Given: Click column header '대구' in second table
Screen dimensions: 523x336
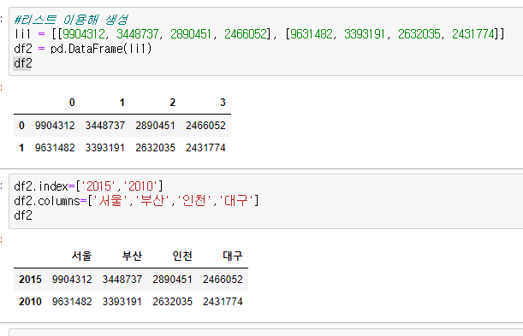Looking at the screenshot, I should tap(233, 256).
